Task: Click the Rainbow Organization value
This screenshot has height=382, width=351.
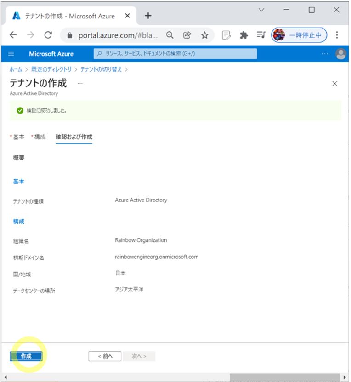Action: [x=141, y=240]
